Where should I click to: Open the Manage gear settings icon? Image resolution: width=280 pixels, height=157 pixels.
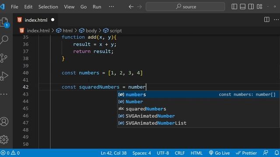click(4, 140)
